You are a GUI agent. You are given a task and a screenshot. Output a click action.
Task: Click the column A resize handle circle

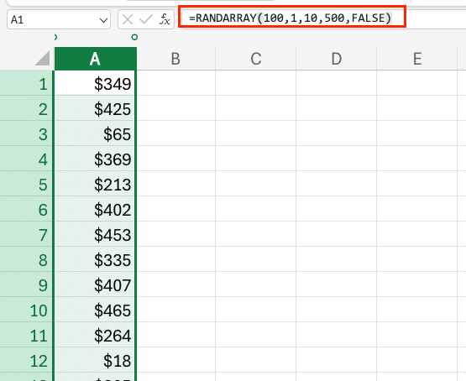tap(134, 37)
